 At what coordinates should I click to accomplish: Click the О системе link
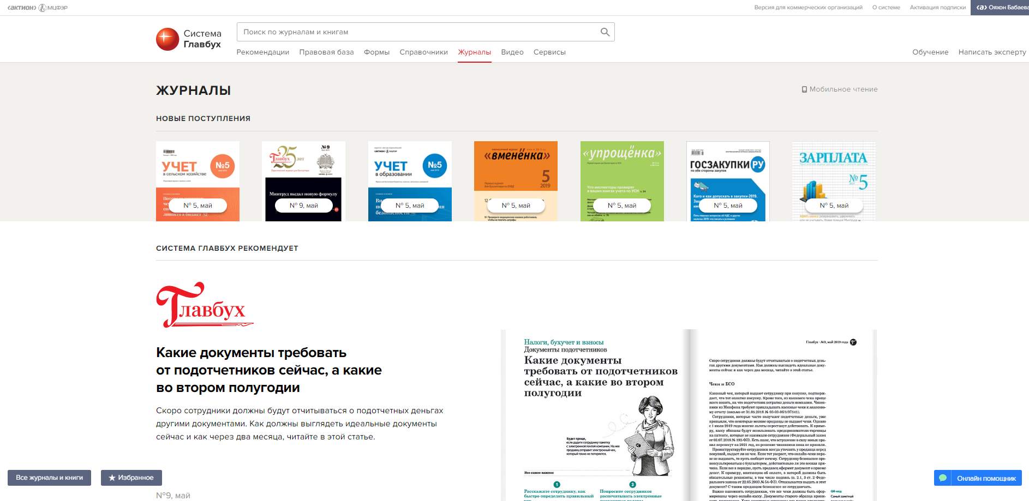(x=886, y=8)
